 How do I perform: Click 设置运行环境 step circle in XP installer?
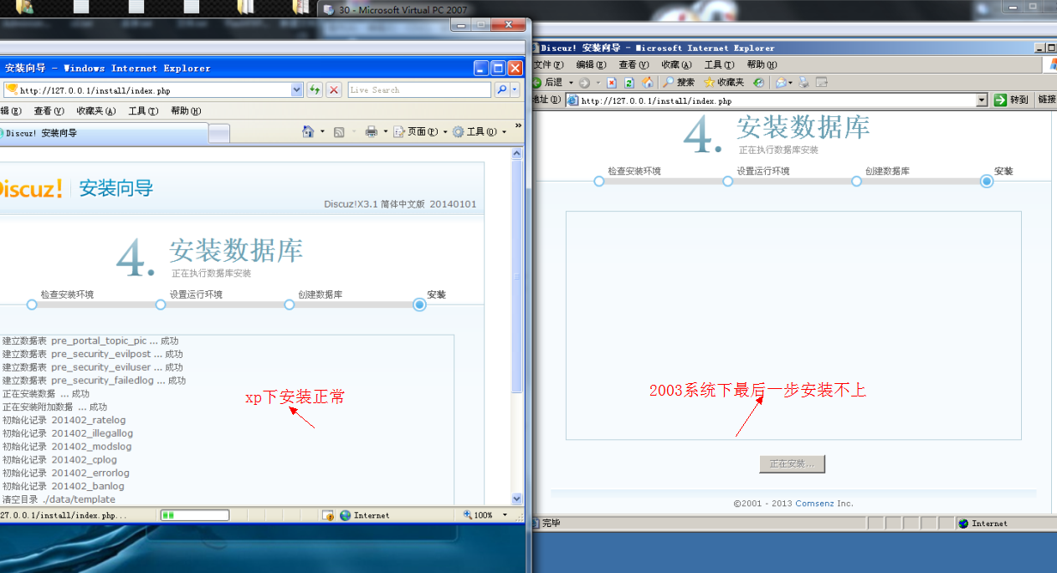pos(161,304)
